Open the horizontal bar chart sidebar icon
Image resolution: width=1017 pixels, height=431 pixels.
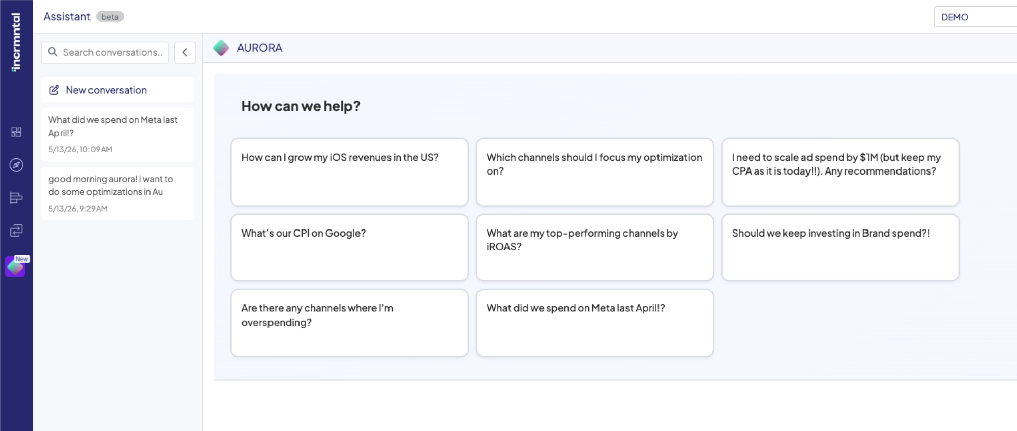[16, 198]
